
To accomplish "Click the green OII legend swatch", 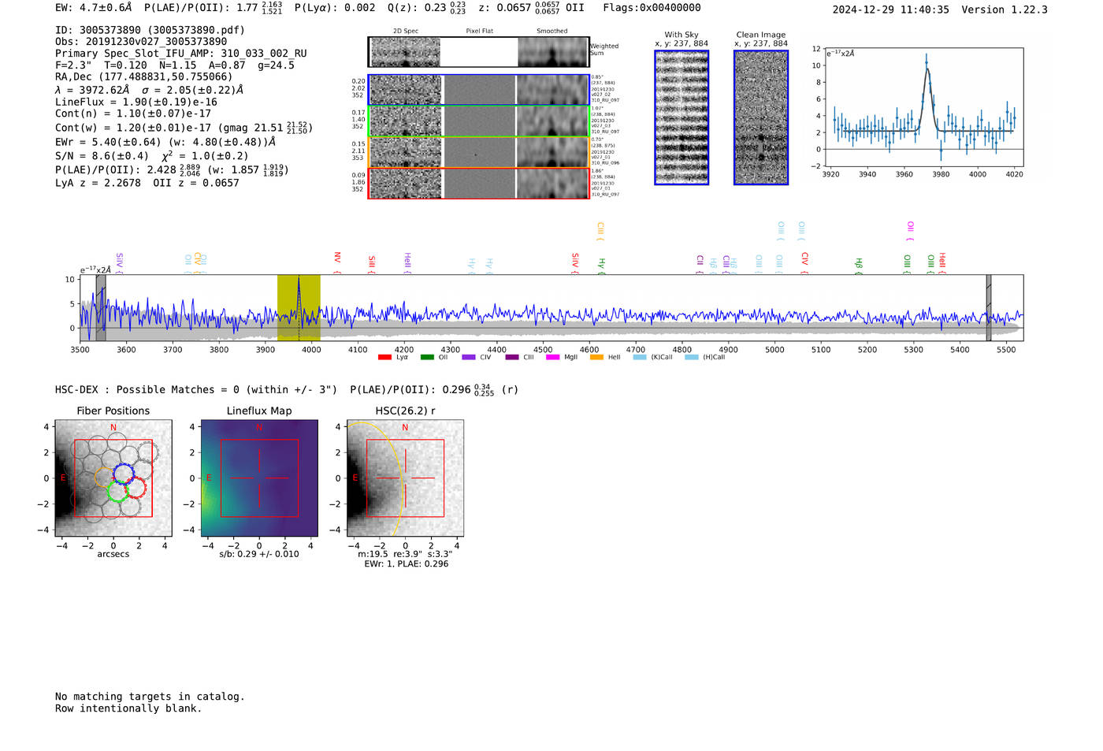I will tap(427, 358).
